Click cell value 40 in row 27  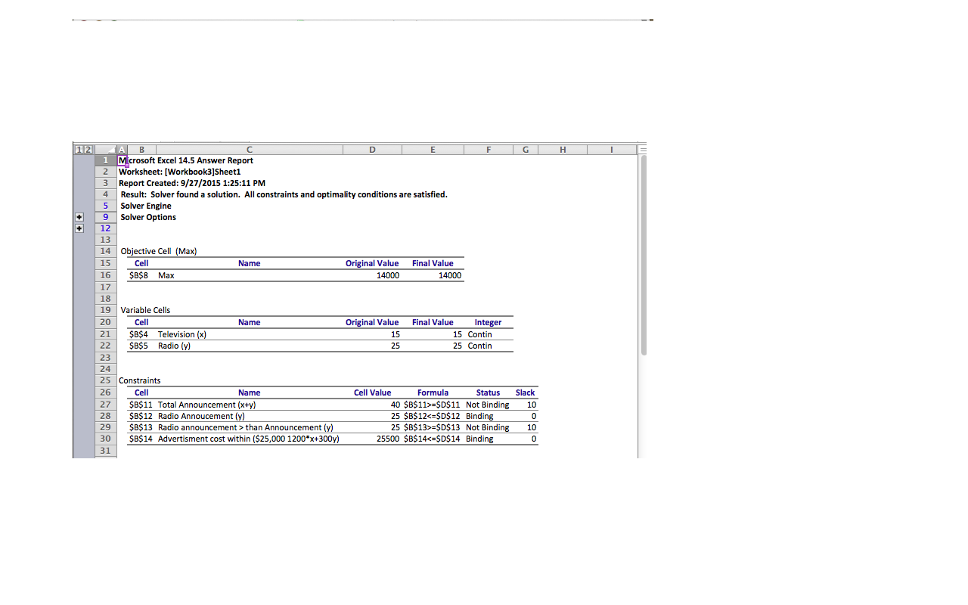pyautogui.click(x=396, y=405)
